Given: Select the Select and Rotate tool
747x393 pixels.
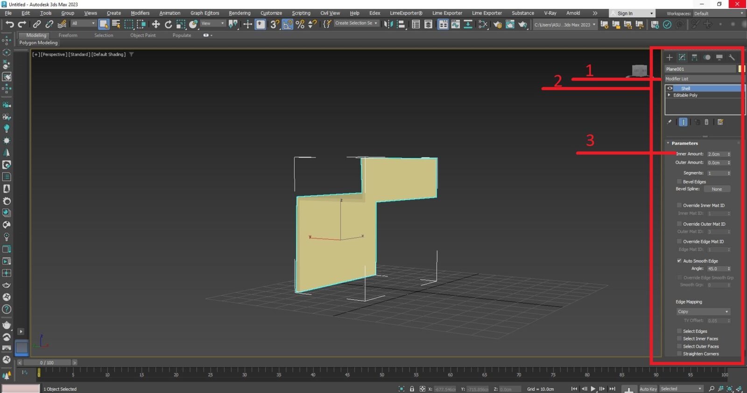Looking at the screenshot, I should [168, 24].
